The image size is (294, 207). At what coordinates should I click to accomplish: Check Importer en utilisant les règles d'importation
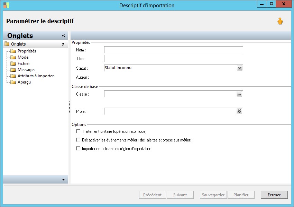[78, 149]
